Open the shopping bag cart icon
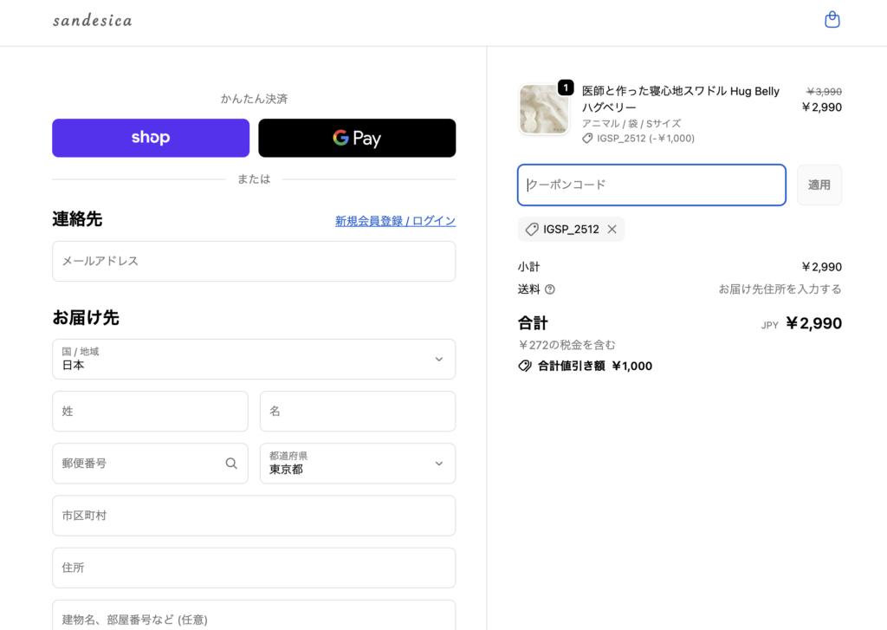Image resolution: width=887 pixels, height=630 pixels. (832, 20)
